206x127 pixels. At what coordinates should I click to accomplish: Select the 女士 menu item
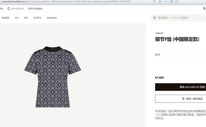[17, 18]
